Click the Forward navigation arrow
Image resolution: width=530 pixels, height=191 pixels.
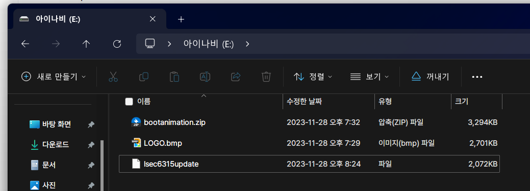pyautogui.click(x=56, y=44)
